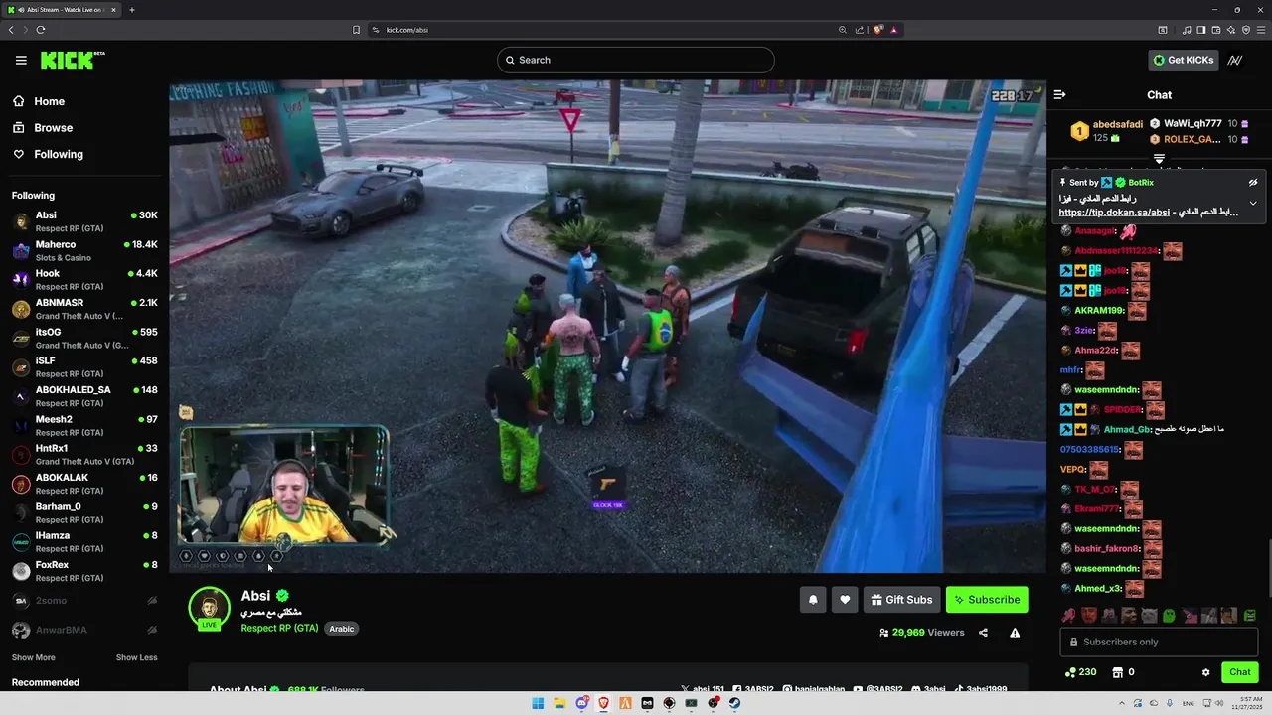The height and width of the screenshot is (715, 1272).
Task: Select iSLF channel in Following list
Action: (x=84, y=366)
